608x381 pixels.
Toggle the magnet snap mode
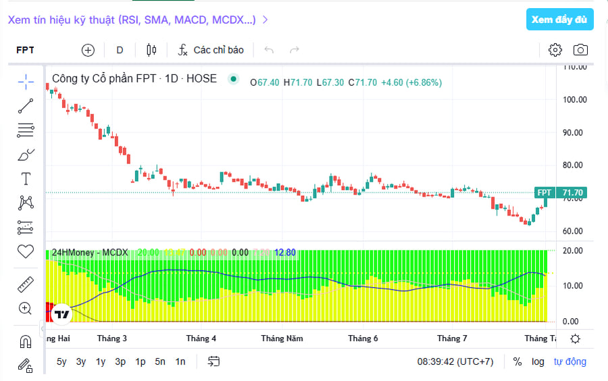pyautogui.click(x=26, y=341)
